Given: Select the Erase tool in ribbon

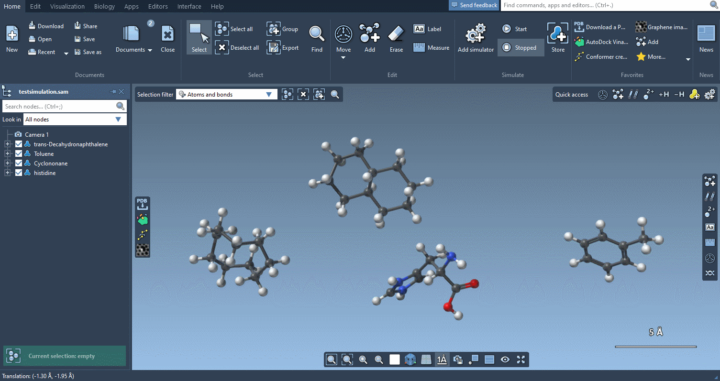Looking at the screenshot, I should click(x=396, y=38).
